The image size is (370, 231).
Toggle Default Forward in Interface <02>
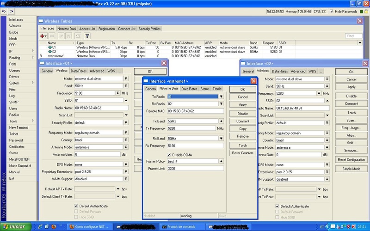pos(277,212)
